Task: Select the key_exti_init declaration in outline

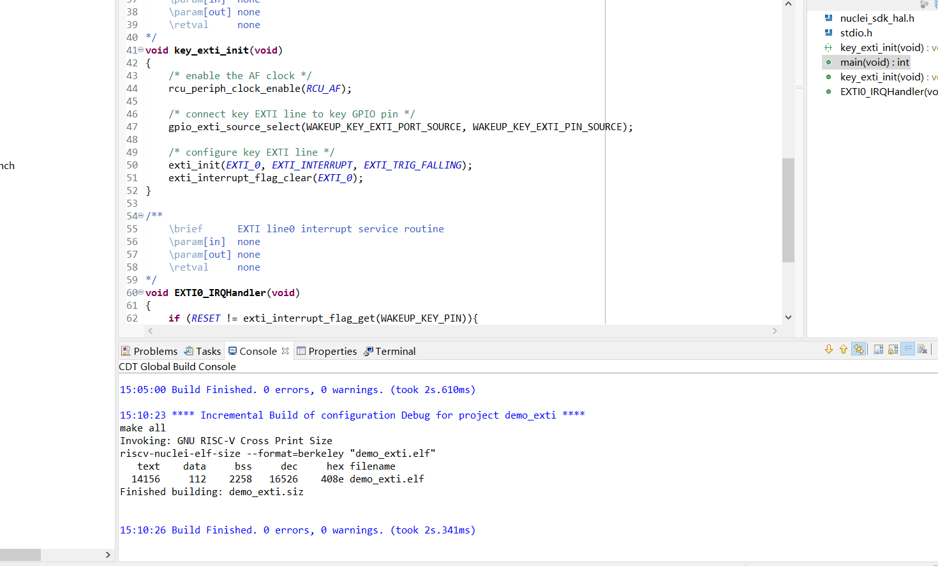Action: pyautogui.click(x=881, y=47)
